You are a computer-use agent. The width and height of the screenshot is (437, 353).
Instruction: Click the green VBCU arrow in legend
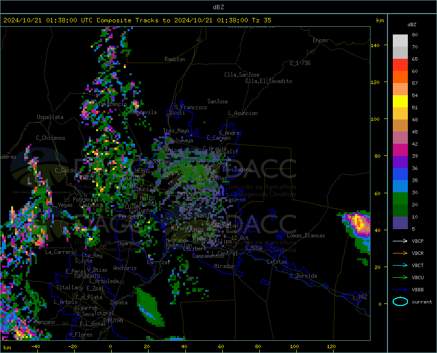[x=400, y=278]
